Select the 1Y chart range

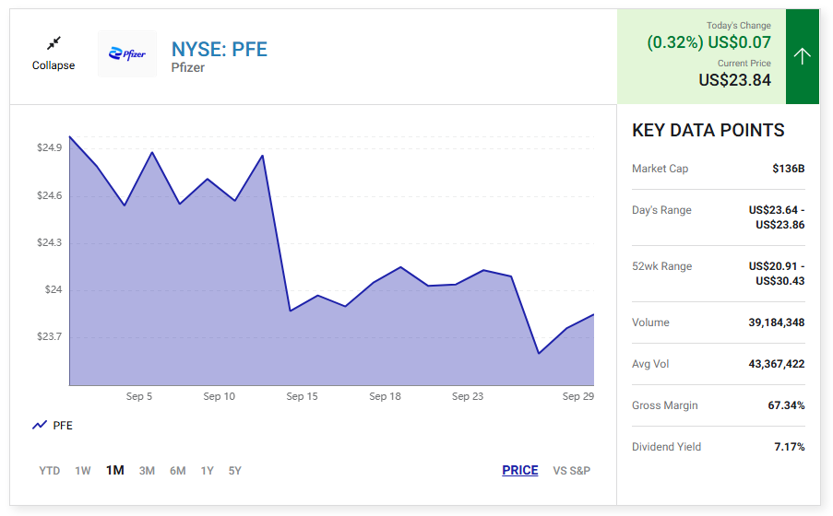(208, 471)
